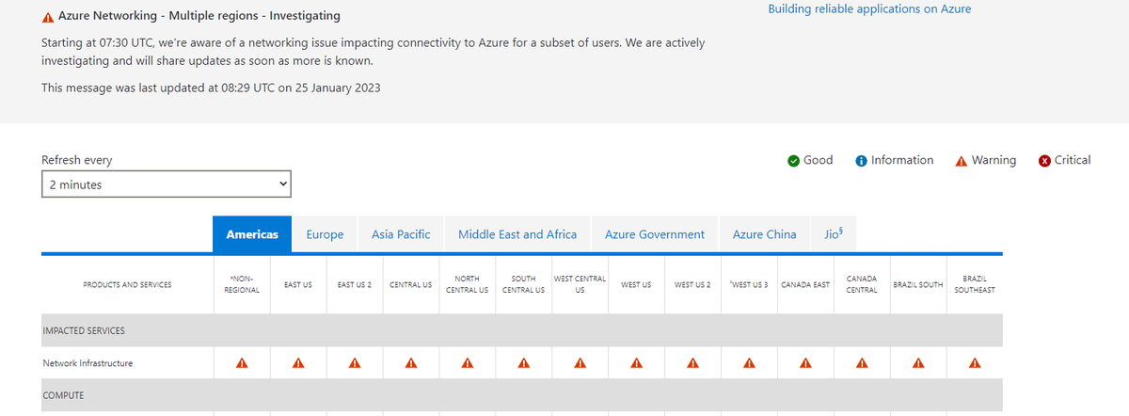Click the CANADA EAST column header

tap(805, 284)
